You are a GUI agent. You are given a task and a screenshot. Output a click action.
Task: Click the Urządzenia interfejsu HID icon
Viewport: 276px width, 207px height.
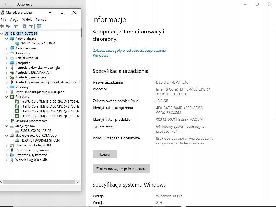tap(12, 145)
